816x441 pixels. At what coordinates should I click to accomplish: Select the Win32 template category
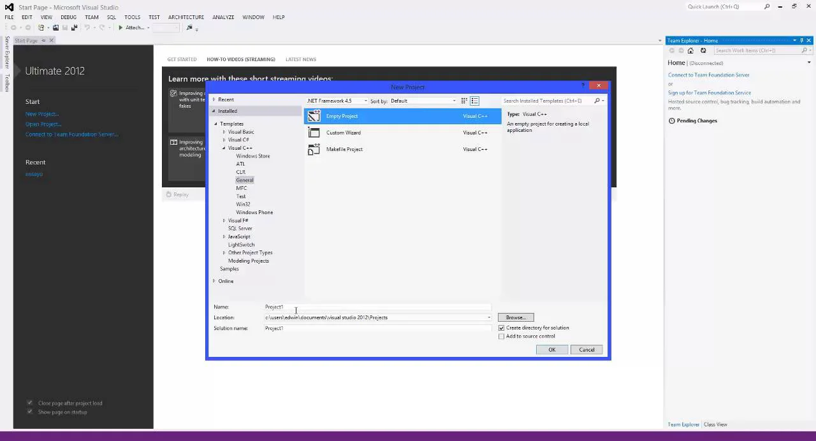tap(243, 205)
